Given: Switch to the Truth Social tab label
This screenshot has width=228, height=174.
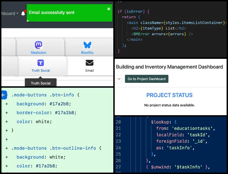Looking at the screenshot, I should [x=41, y=71].
